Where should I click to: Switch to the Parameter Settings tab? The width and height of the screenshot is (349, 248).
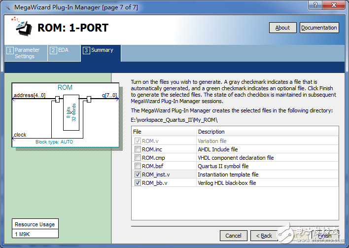point(26,53)
